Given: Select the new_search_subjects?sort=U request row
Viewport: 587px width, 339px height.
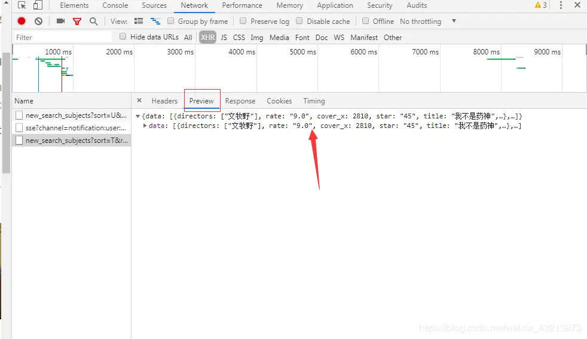Looking at the screenshot, I should coord(72,115).
